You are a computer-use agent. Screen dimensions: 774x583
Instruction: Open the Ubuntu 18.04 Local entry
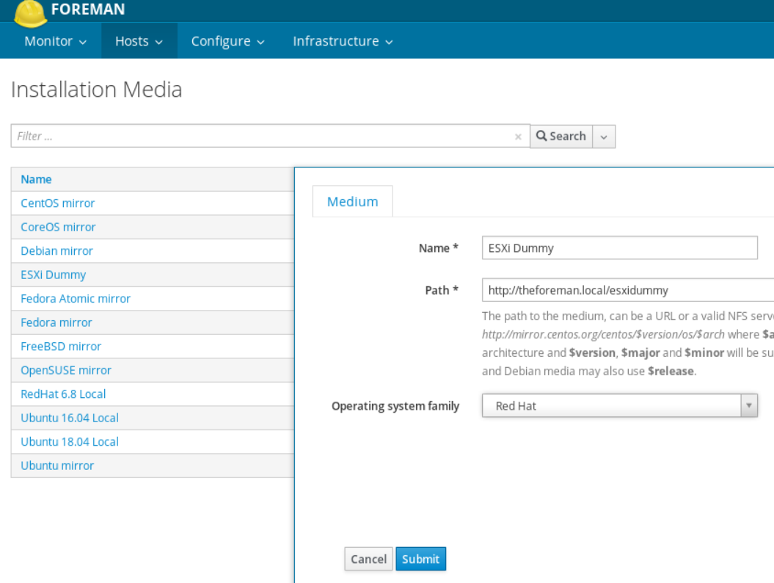pyautogui.click(x=70, y=442)
